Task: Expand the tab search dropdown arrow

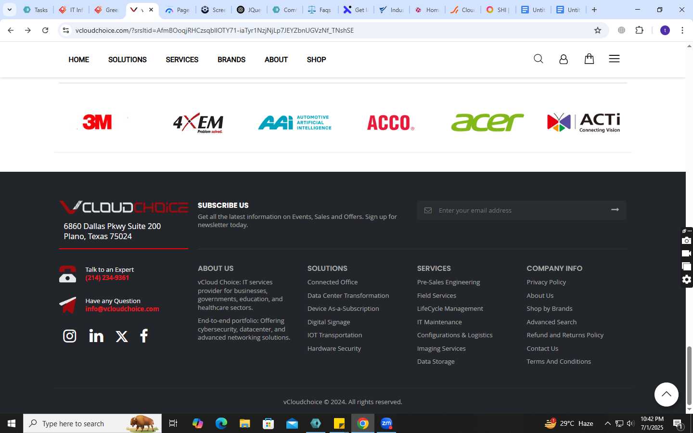Action: pos(9,10)
